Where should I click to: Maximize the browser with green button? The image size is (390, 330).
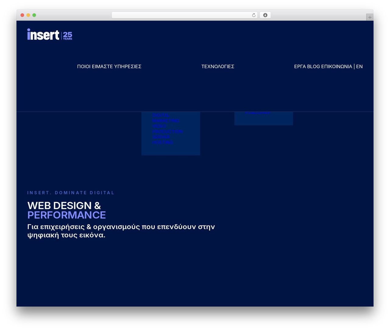tap(34, 15)
